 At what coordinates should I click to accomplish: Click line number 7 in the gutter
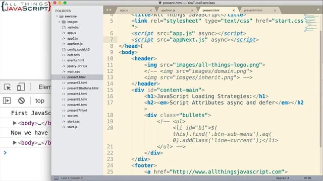point(112,40)
